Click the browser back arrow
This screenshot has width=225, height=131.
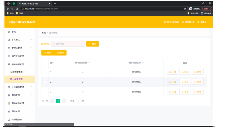[x=8, y=9]
